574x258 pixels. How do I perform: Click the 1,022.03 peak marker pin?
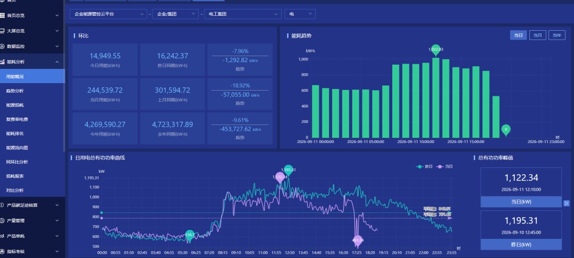(436, 51)
